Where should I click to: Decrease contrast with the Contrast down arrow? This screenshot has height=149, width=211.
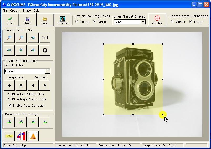point(45,85)
